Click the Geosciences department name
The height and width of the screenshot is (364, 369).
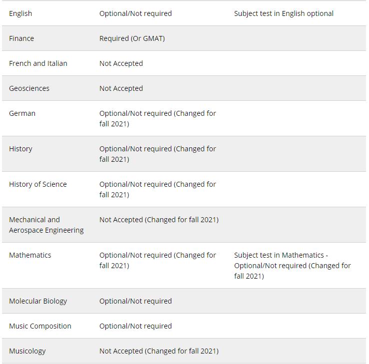pos(29,88)
